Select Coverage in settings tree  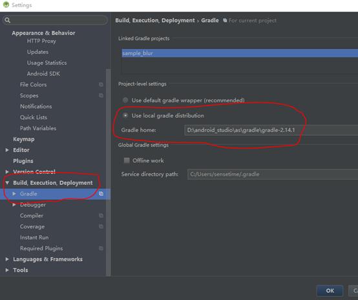point(32,226)
